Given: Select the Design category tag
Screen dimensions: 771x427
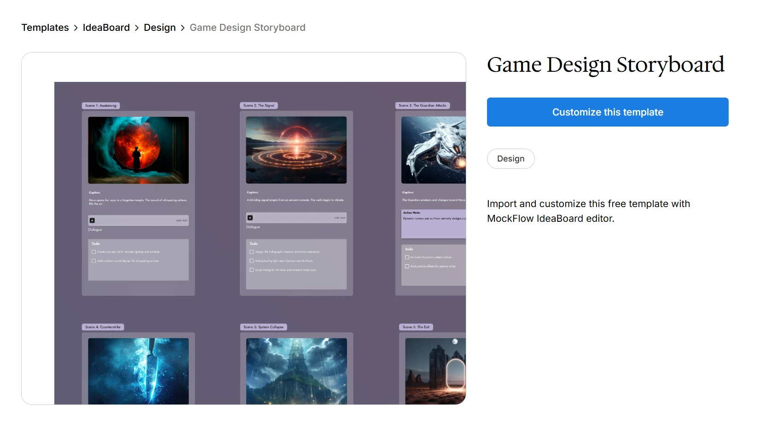Looking at the screenshot, I should (510, 159).
